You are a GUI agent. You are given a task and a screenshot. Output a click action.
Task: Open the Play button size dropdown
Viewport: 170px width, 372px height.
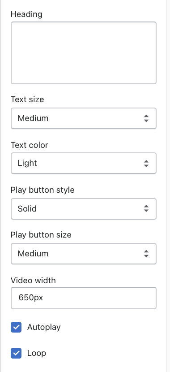tap(84, 254)
